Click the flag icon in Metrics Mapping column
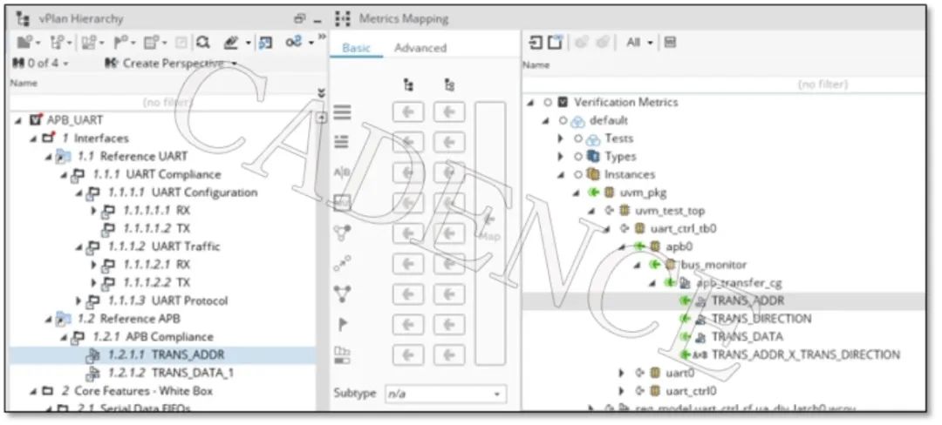Viewport: 942px width, 425px height. click(343, 324)
